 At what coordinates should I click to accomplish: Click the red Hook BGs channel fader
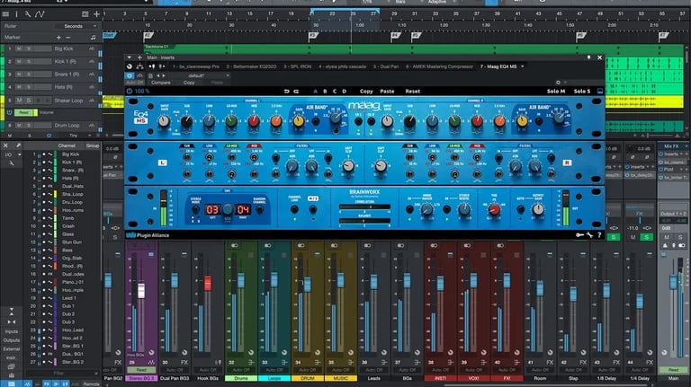click(208, 284)
